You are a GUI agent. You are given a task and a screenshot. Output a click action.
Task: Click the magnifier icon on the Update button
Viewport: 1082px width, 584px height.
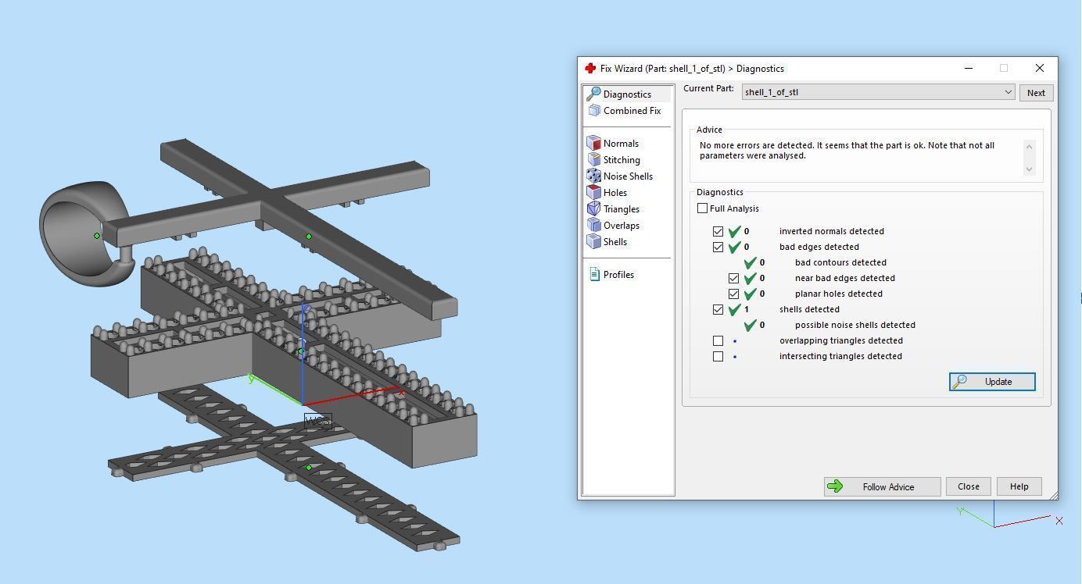(959, 381)
